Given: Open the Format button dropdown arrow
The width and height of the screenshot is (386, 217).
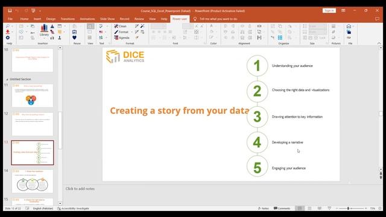Looking at the screenshot, I should (131, 32).
